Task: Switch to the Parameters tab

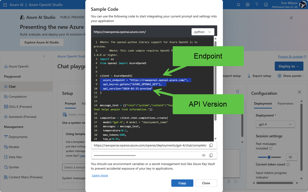Action: pos(286,104)
